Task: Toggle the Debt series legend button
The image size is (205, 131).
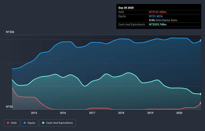Action: (x=12, y=123)
